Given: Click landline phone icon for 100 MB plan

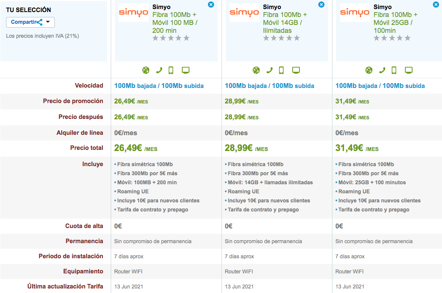Looking at the screenshot, I should click(x=159, y=70).
